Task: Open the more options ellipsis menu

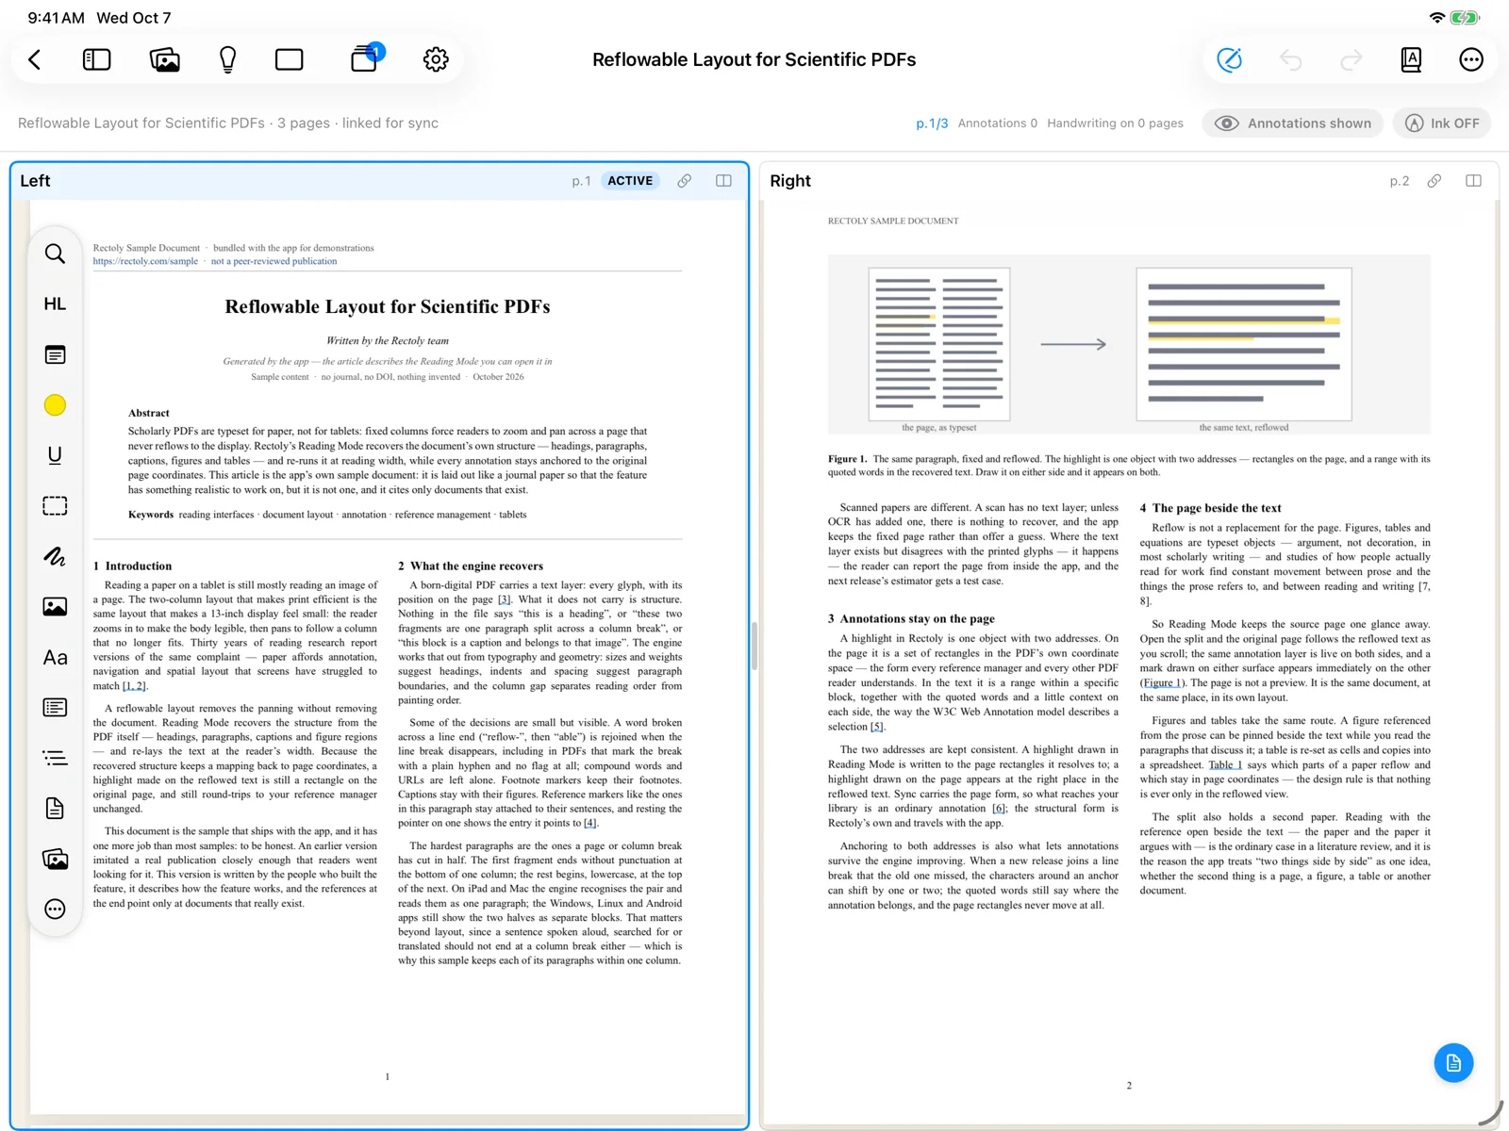Action: point(1470,59)
